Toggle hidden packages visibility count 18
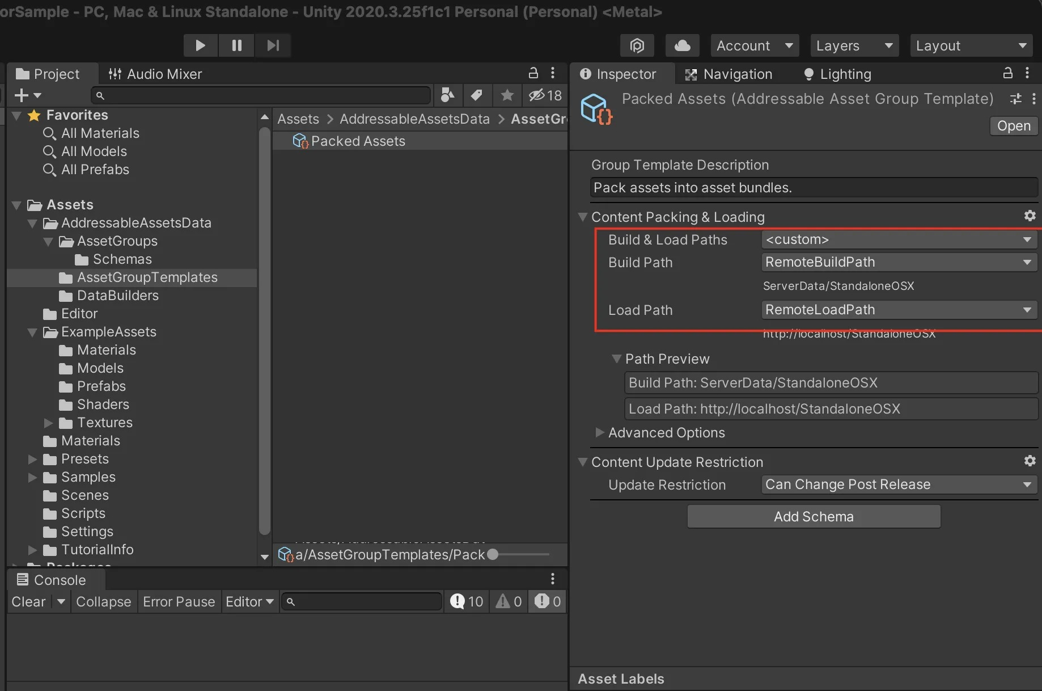The image size is (1042, 691). pyautogui.click(x=545, y=95)
